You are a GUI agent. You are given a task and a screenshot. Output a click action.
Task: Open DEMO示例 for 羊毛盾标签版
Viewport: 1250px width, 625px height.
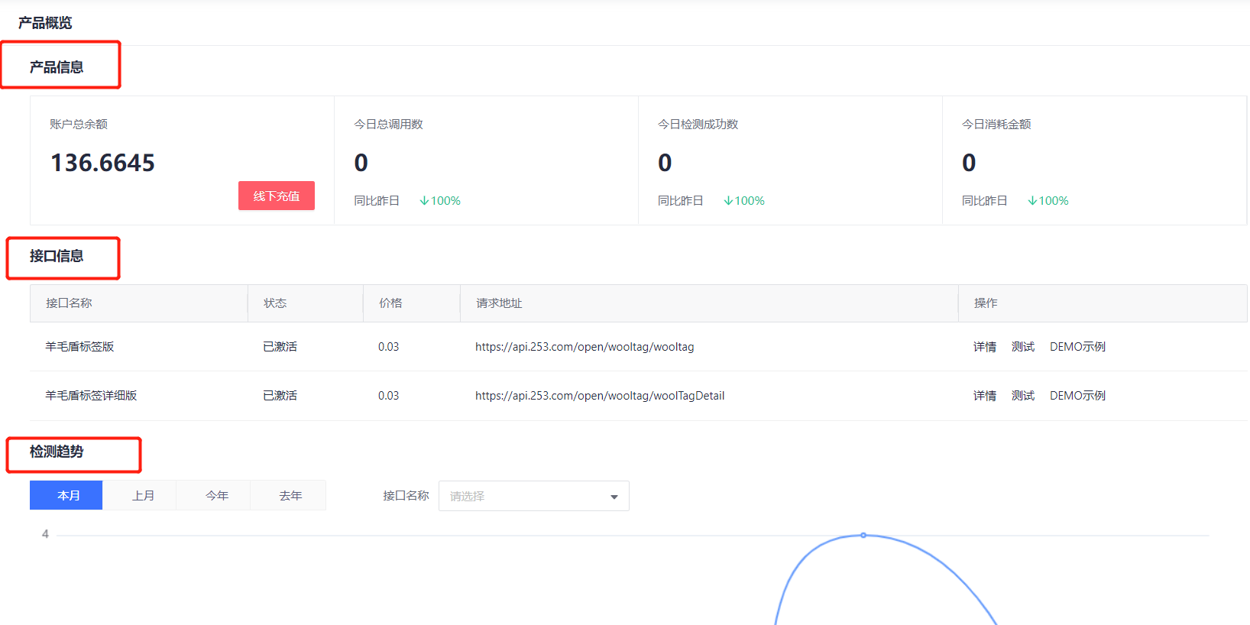click(1077, 347)
